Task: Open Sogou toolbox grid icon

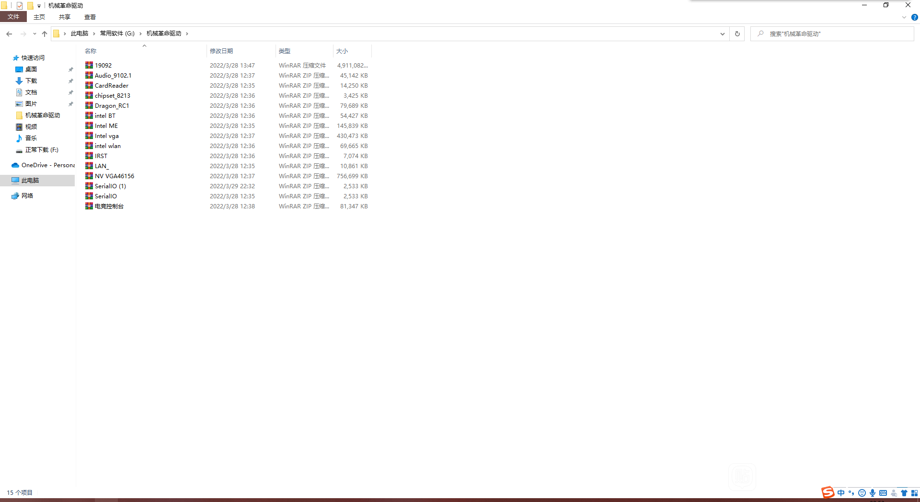Action: pos(914,493)
